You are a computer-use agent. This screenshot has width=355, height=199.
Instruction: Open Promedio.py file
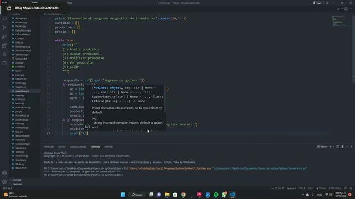[22, 128]
